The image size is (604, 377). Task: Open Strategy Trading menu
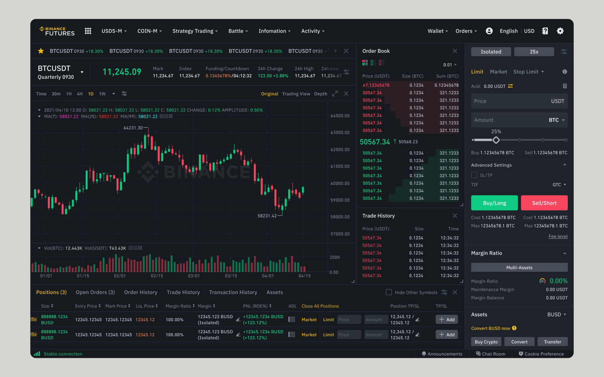pos(195,31)
